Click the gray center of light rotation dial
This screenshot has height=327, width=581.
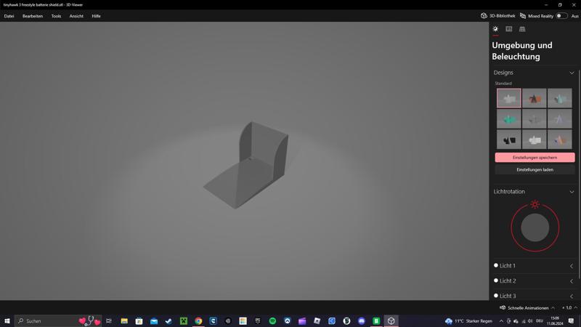[x=535, y=227]
